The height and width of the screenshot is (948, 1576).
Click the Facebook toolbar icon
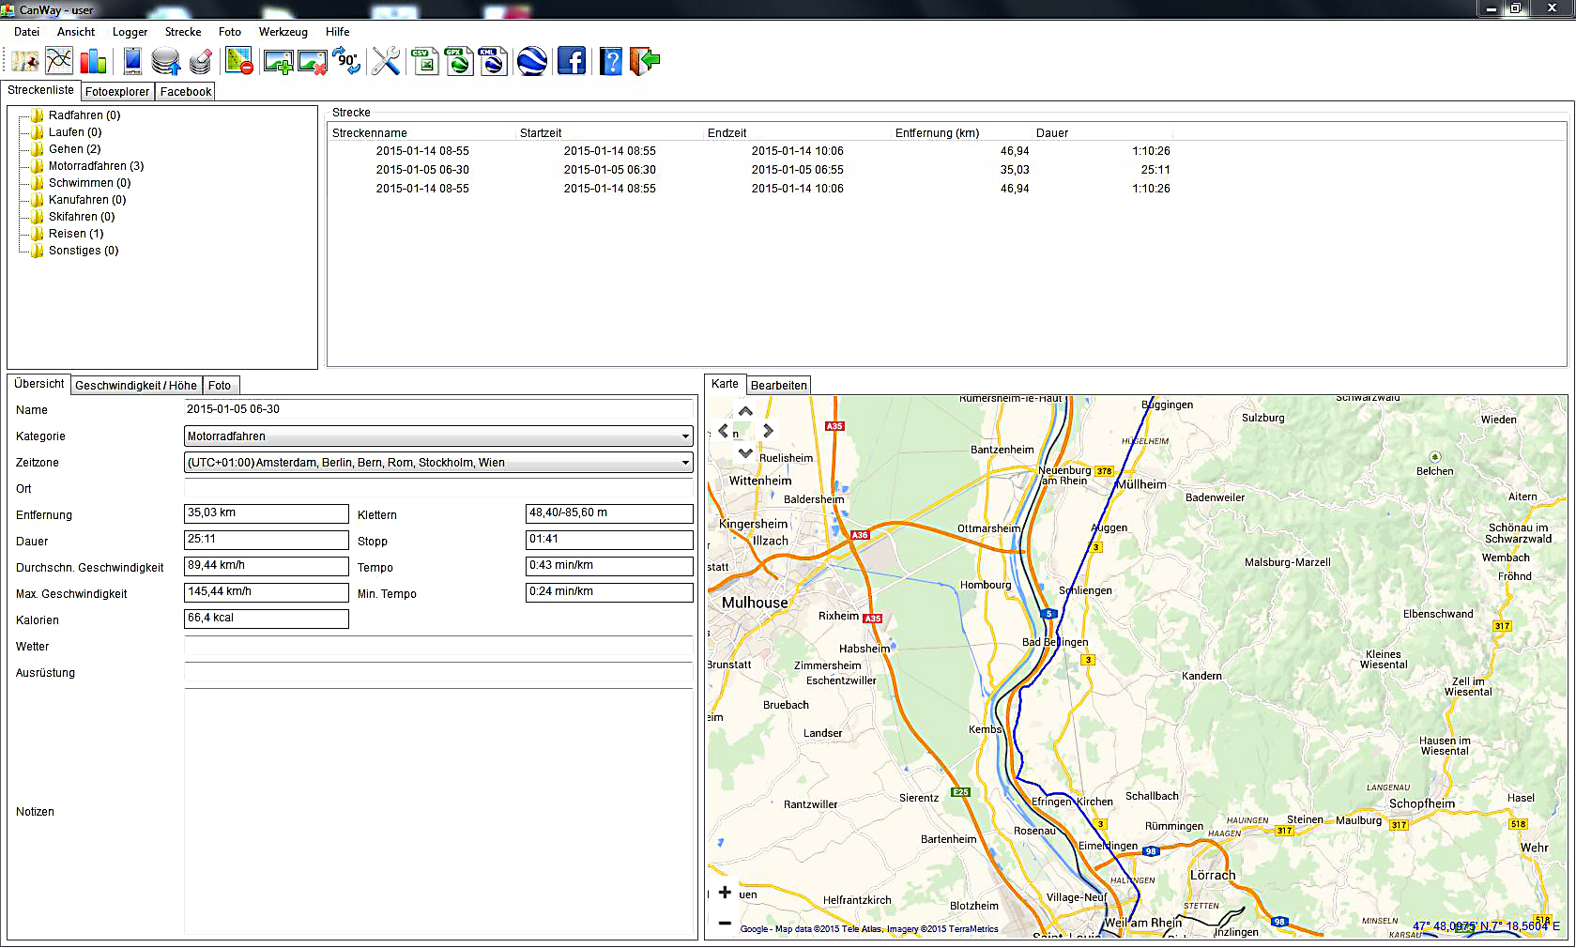[x=571, y=62]
